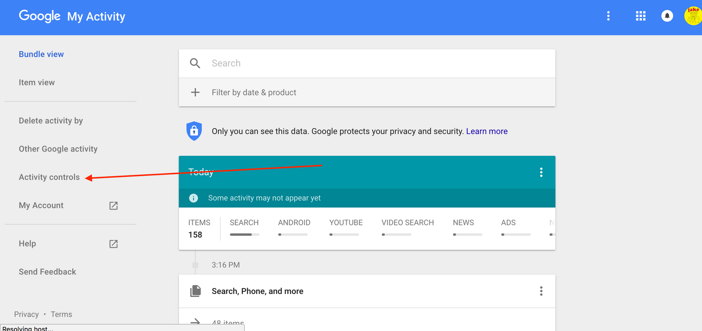Open the notifications bell

(x=667, y=16)
